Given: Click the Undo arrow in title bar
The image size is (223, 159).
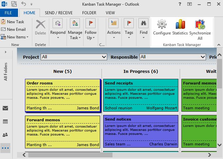Looking at the screenshot, I should coord(24,4).
